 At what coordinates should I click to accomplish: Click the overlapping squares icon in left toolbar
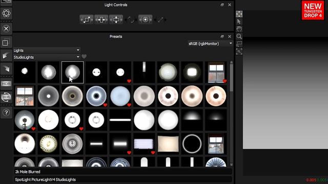[x=6, y=42]
